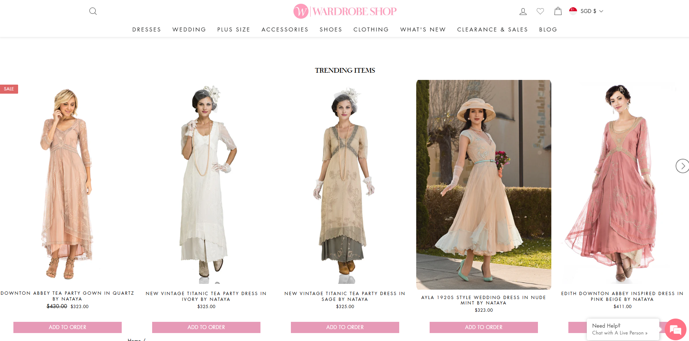
Task: Go to CLEARANCE & SALES section
Action: [x=492, y=30]
